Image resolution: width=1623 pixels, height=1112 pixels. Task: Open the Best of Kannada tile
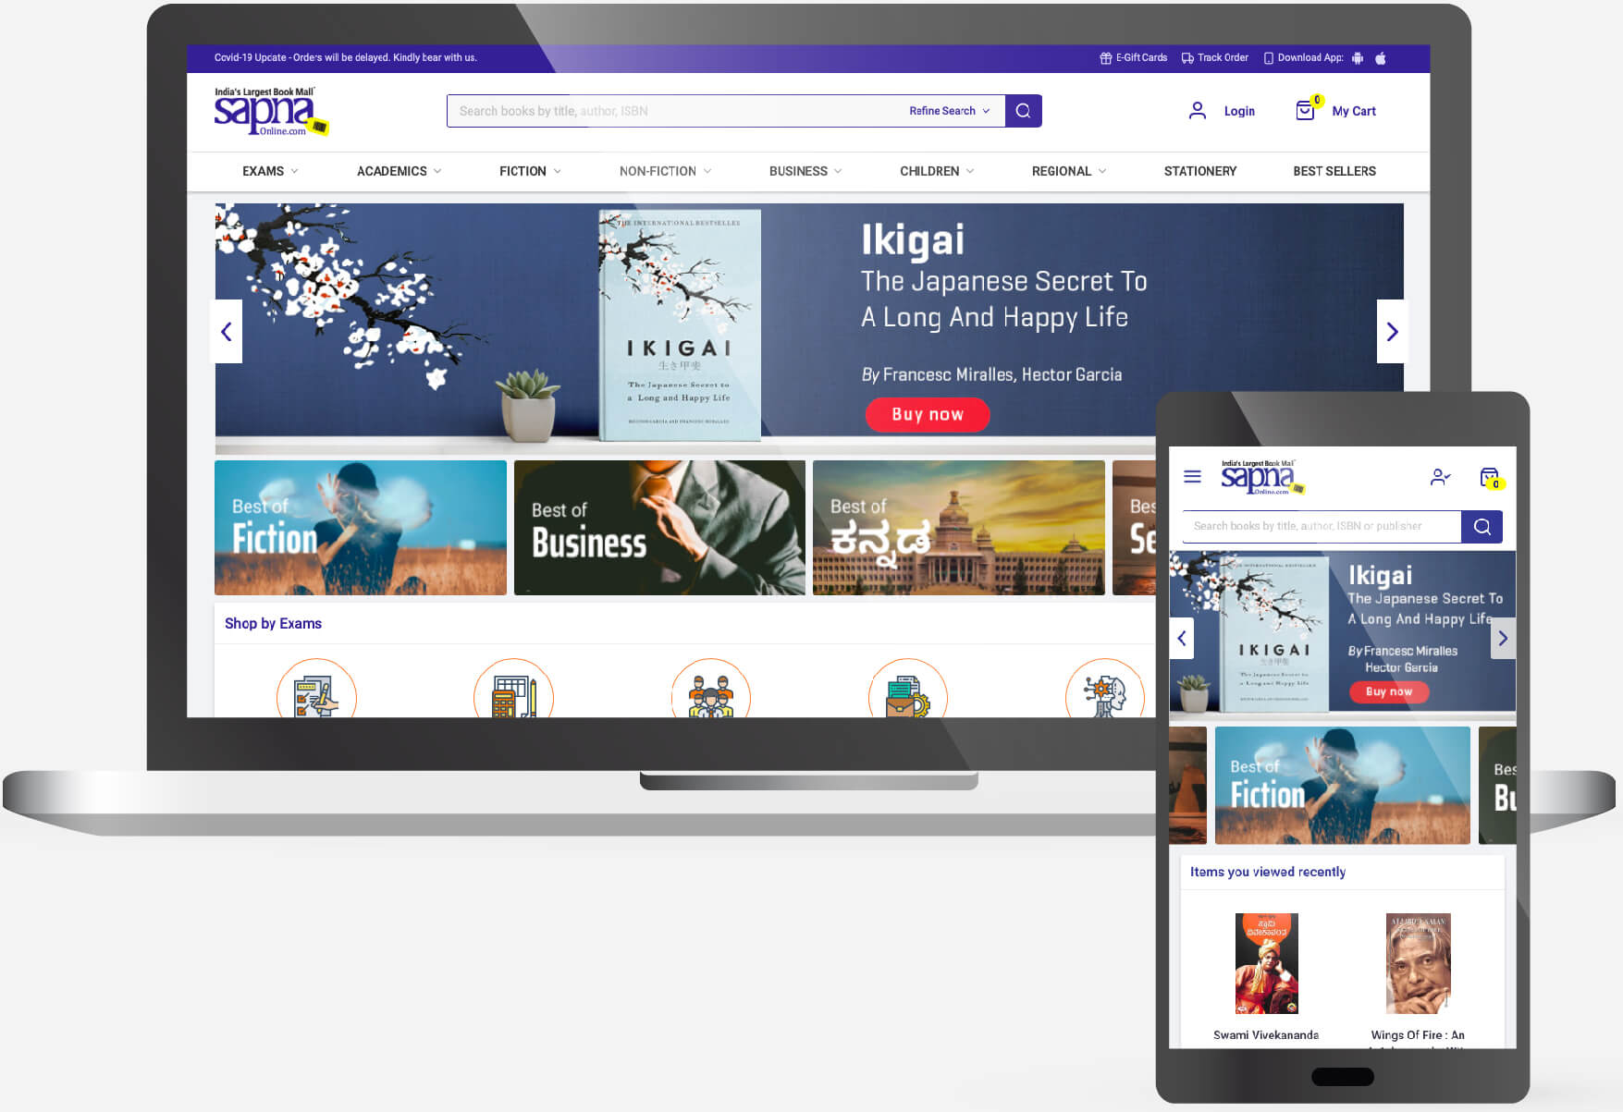tap(959, 528)
